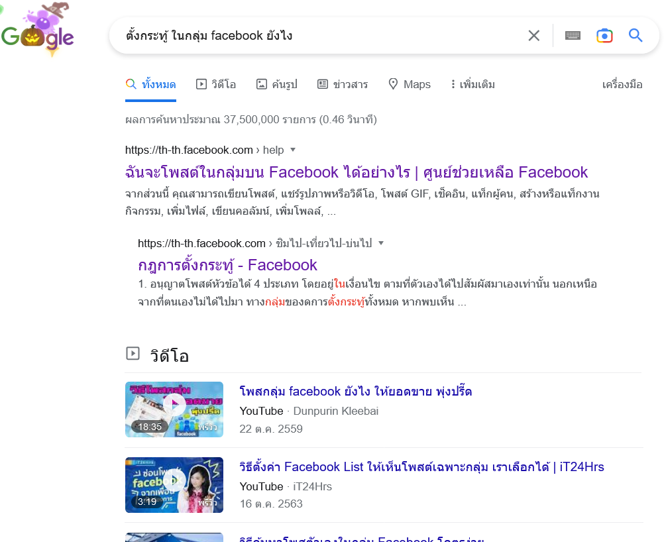Click the Google Halloween doodle logo
The image size is (664, 542).
(37, 30)
